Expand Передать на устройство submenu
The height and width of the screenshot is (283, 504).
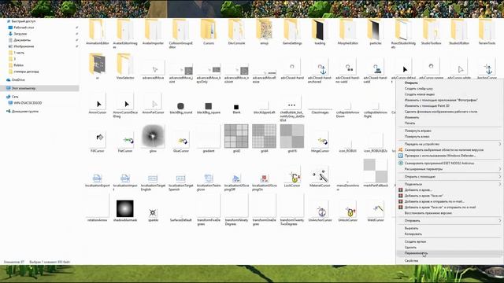point(449,144)
